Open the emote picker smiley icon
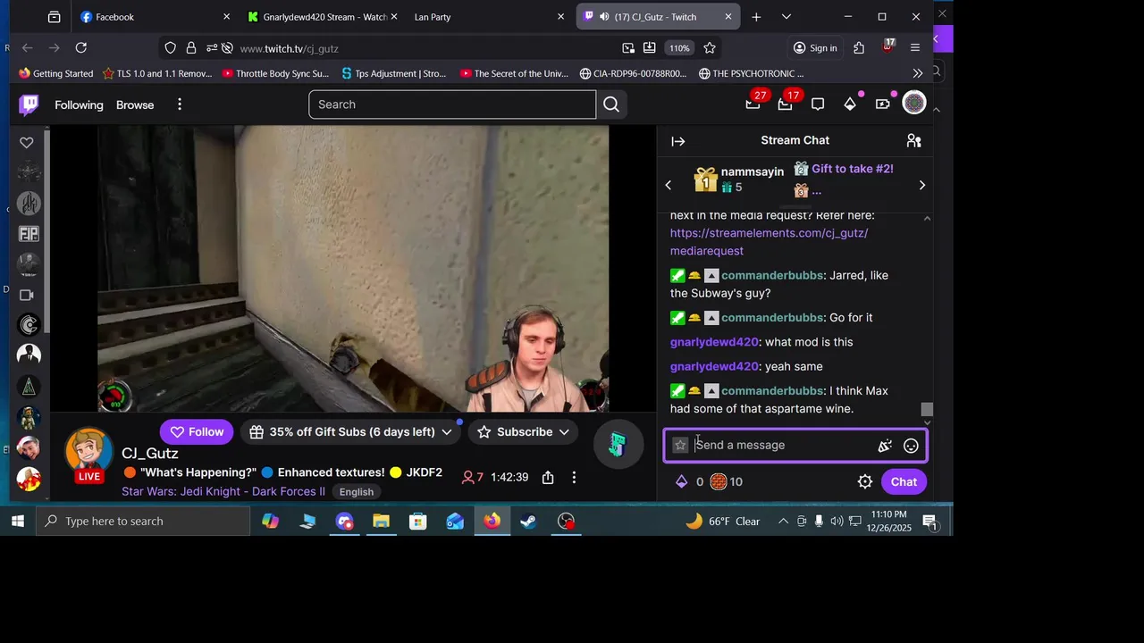 pos(911,446)
